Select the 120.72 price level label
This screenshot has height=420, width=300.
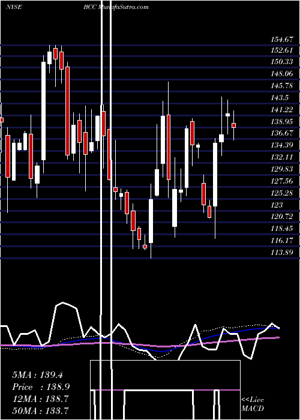(x=282, y=217)
